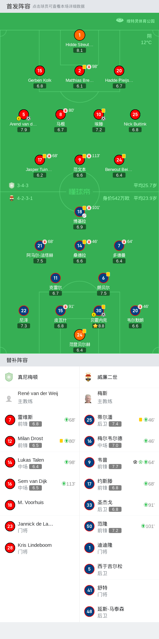Screen dimensions: 159x639
Task: View coach 梅斯 profile photo
Action: (x=88, y=398)
